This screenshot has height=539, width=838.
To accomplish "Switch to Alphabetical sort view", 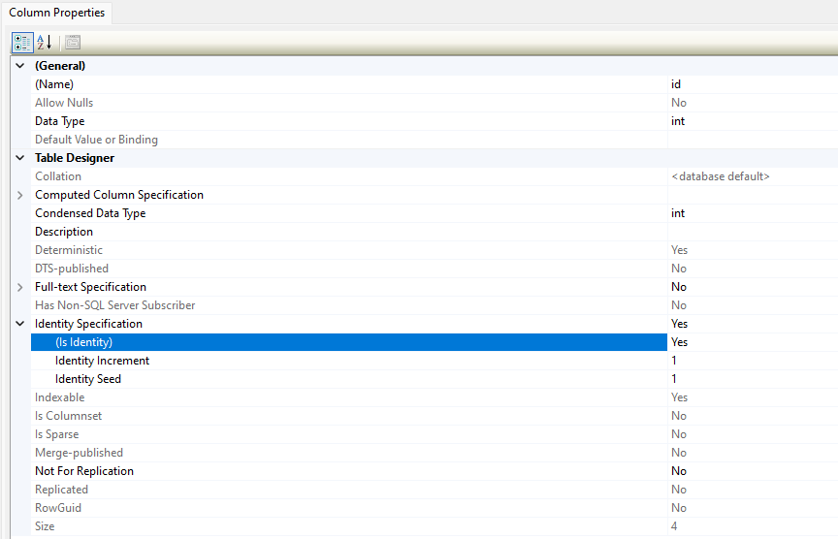I will coord(45,43).
